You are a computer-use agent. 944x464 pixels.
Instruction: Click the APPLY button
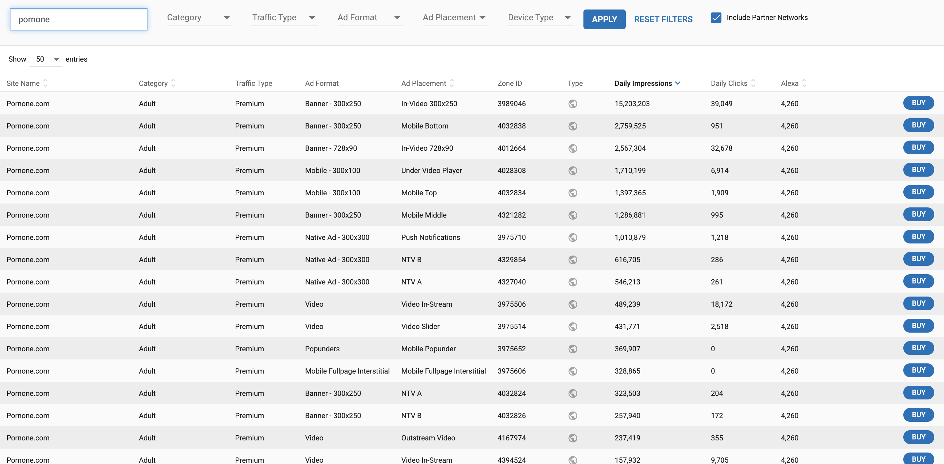pos(604,19)
